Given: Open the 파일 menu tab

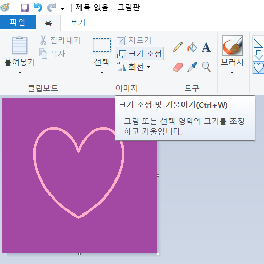Looking at the screenshot, I should coord(18,22).
